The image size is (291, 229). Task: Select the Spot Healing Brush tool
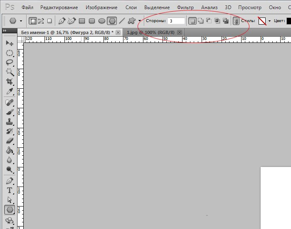pyautogui.click(x=10, y=102)
